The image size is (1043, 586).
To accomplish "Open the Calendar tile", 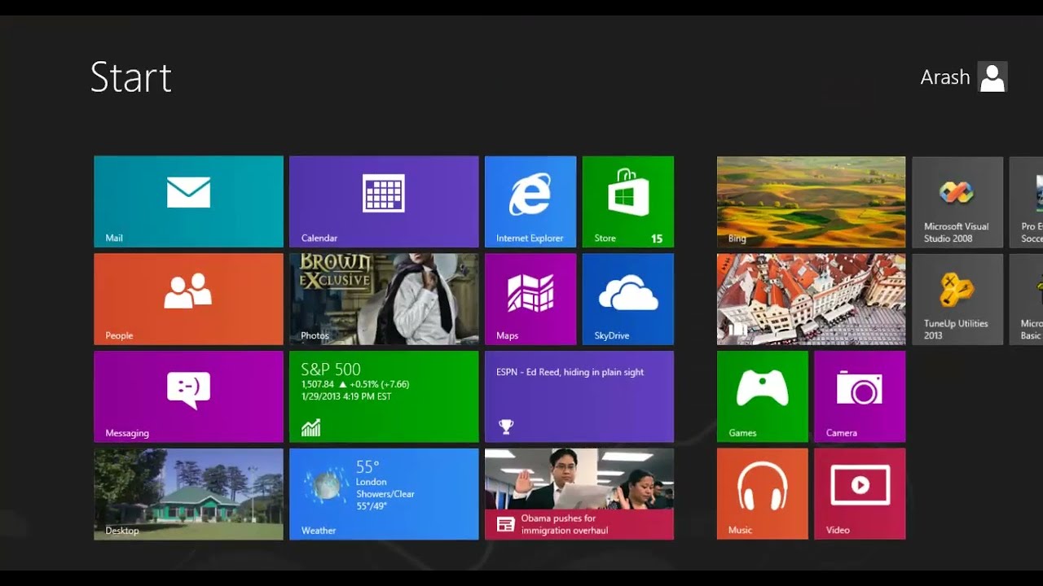I will pos(384,202).
